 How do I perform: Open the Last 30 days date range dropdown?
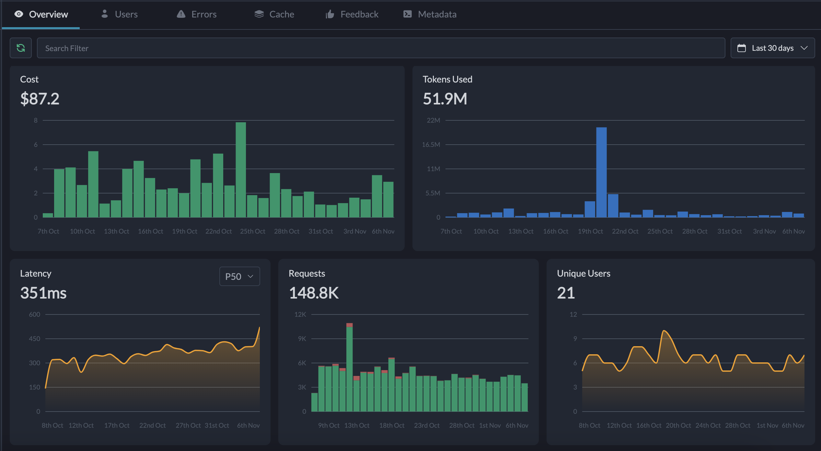pos(772,48)
